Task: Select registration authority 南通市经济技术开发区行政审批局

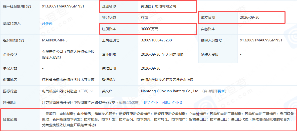Action: click(167, 80)
